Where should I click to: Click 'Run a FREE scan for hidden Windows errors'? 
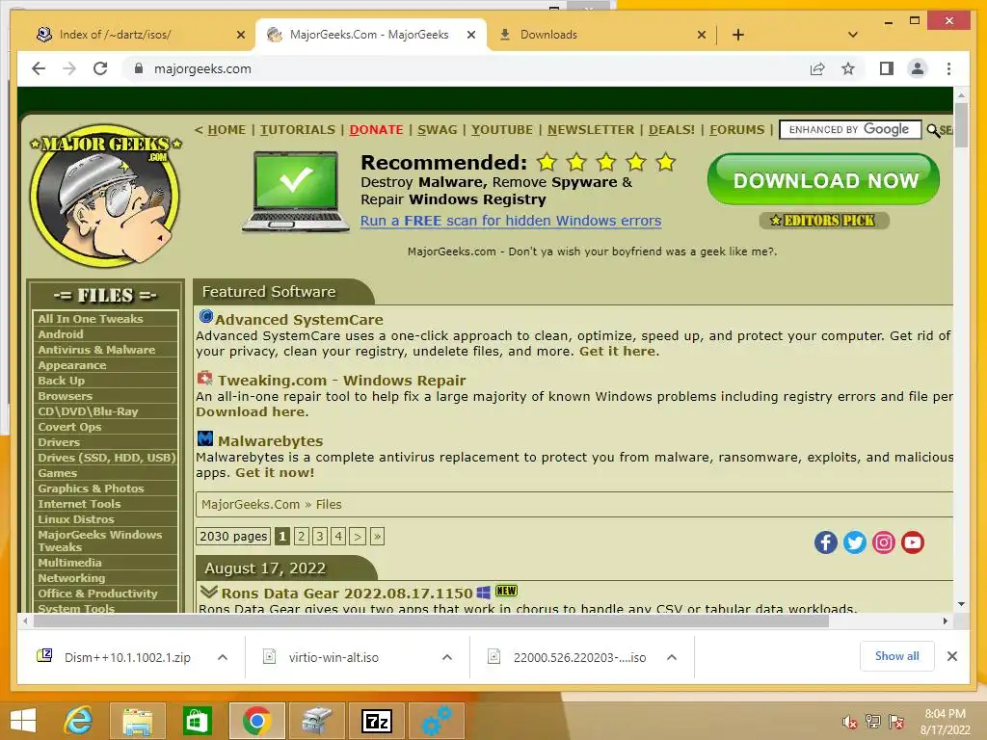511,221
